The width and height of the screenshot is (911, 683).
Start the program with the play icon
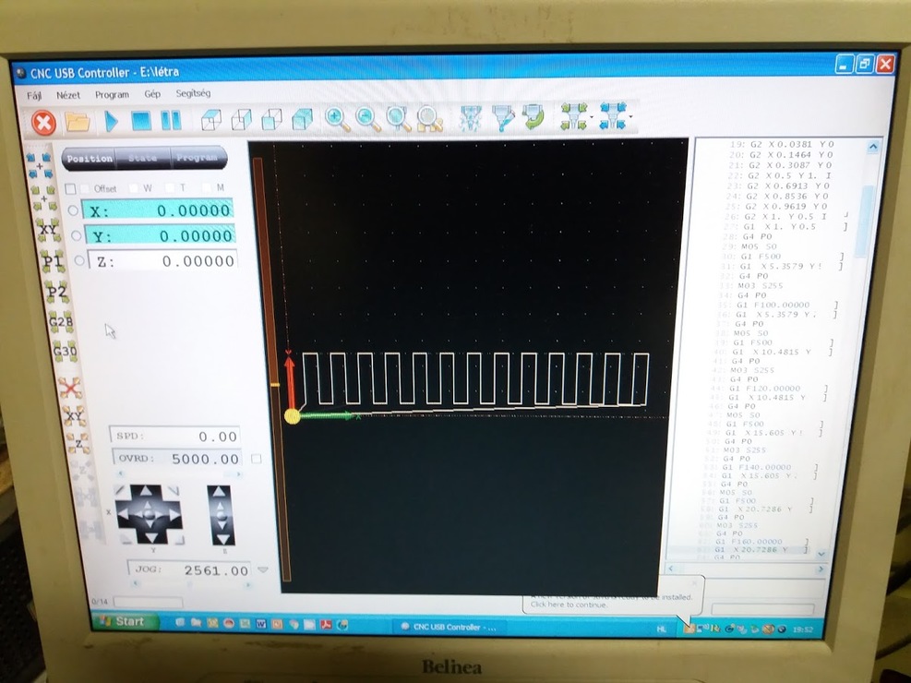click(111, 121)
